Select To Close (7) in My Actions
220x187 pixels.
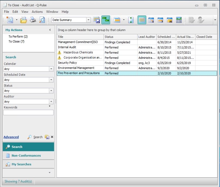pos(16,41)
